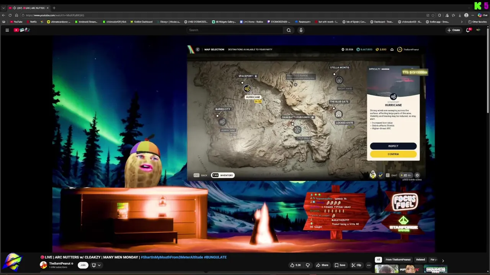The width and height of the screenshot is (490, 275).
Task: Select the Related filter chip
Action: [420, 260]
